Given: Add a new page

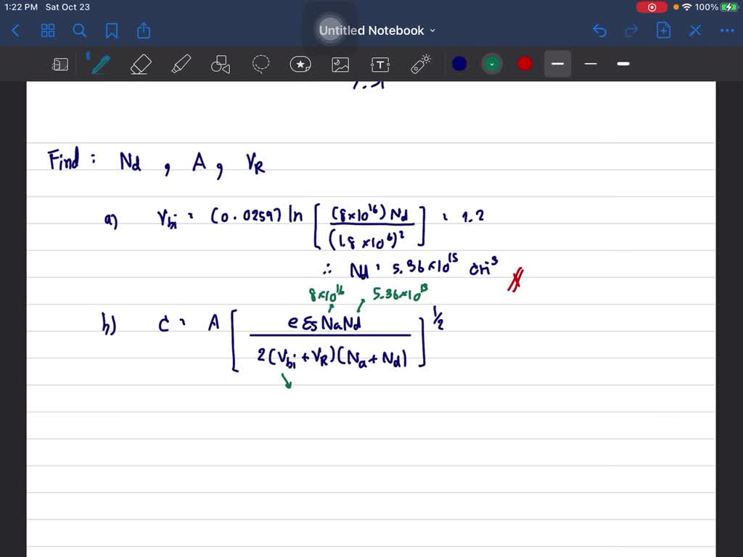Looking at the screenshot, I should click(x=663, y=30).
